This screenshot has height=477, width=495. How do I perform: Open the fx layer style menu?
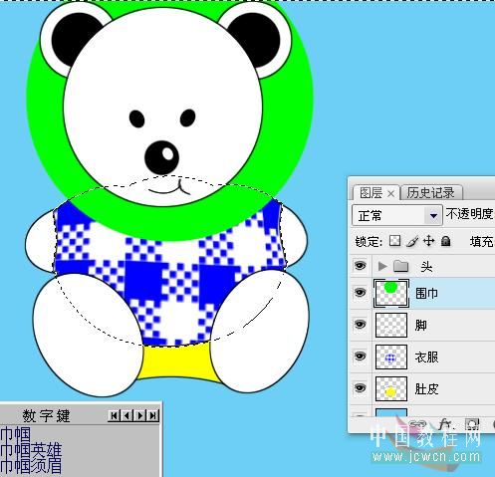[x=445, y=424]
